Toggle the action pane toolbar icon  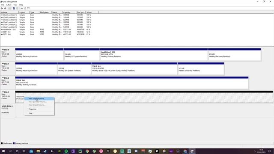click(17, 9)
